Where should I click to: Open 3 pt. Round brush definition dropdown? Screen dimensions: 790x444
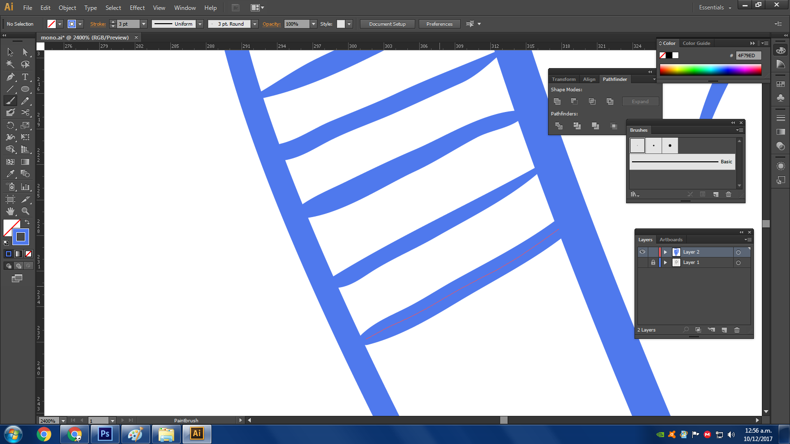[x=255, y=24]
